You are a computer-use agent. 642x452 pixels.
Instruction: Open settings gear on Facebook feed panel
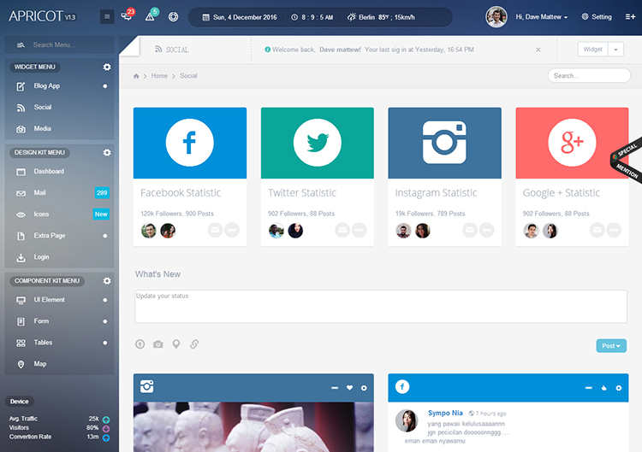click(x=619, y=388)
